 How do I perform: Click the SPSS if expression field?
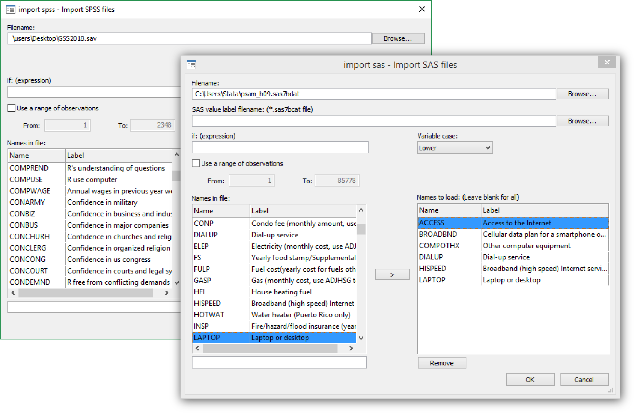click(x=94, y=92)
